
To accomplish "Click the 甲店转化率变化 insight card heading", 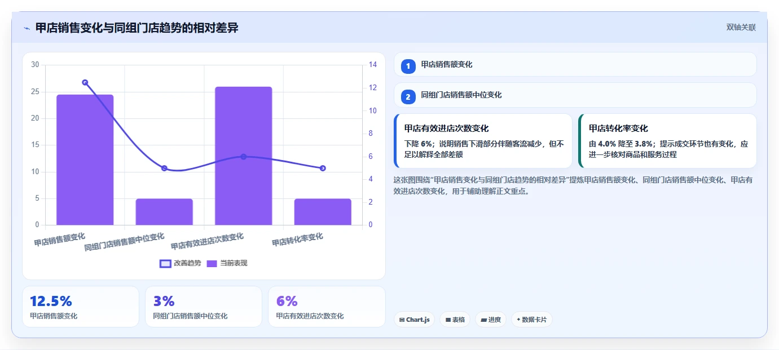I will [618, 129].
